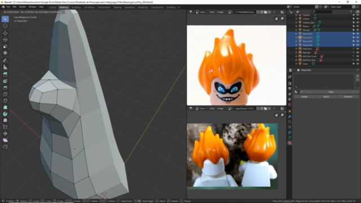Activate the 3D Cursor tool
This screenshot has height=203, width=361.
coord(5,26)
